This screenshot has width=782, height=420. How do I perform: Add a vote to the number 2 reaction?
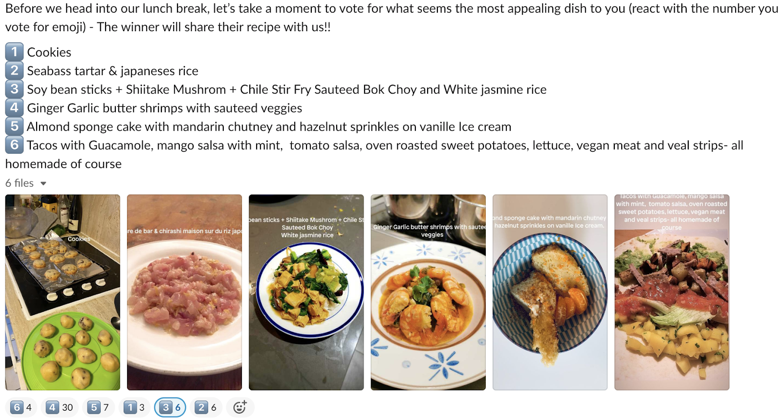pyautogui.click(x=206, y=407)
